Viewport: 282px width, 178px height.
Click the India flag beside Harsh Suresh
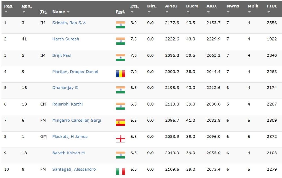[120, 41]
